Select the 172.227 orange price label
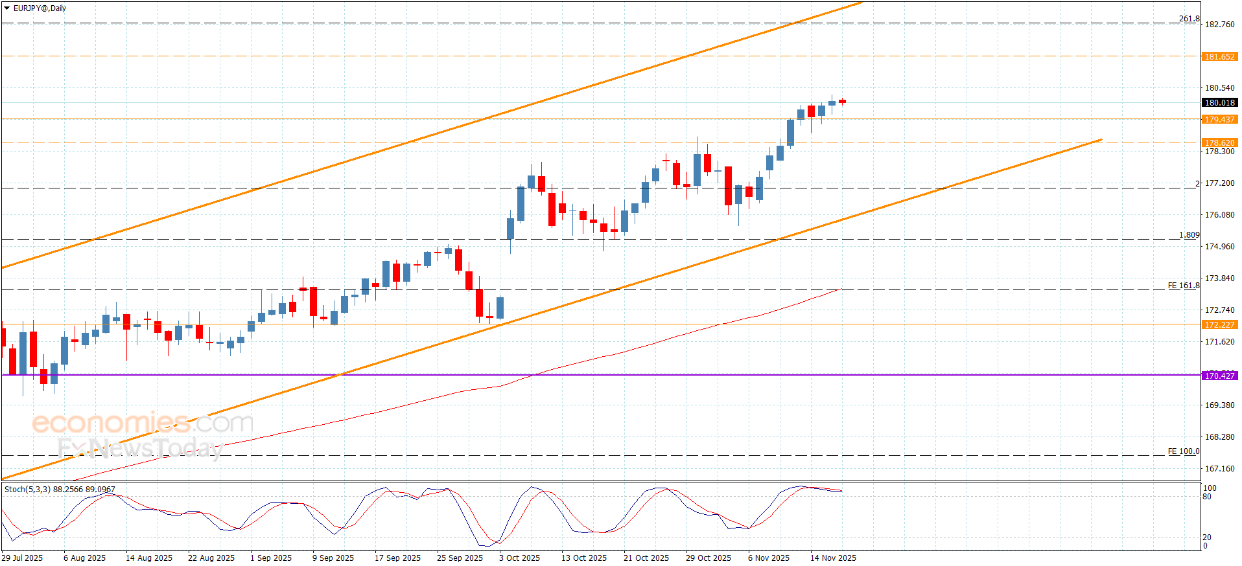Viewport: 1242px width, 566px height. click(x=1219, y=325)
